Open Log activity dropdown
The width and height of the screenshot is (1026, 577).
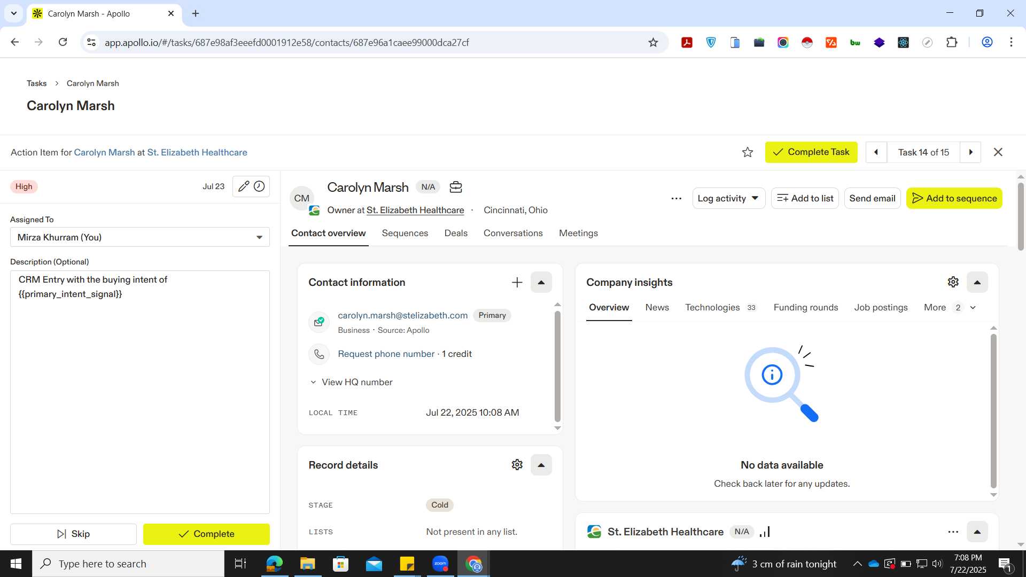coord(729,198)
